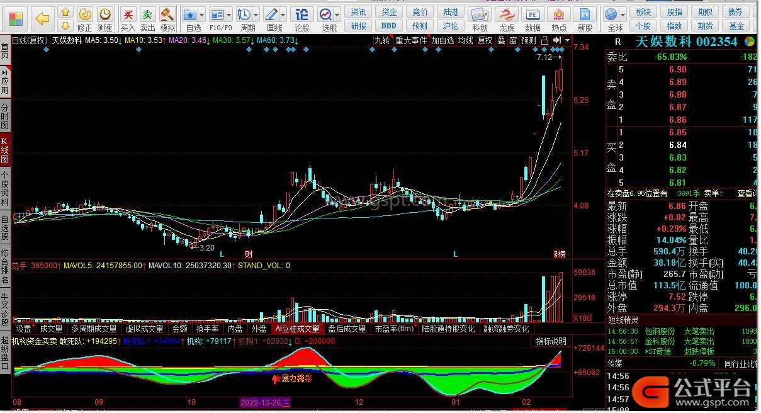Click the yellow back arrow icon
Screen dimensions: 761x413
[42, 19]
